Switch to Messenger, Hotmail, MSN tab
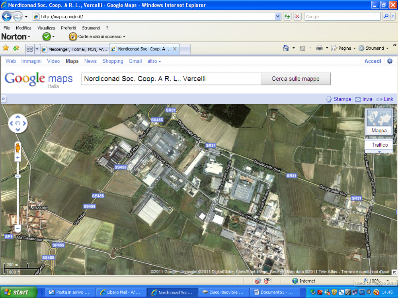Image resolution: width=398 pixels, height=298 pixels. click(x=75, y=49)
